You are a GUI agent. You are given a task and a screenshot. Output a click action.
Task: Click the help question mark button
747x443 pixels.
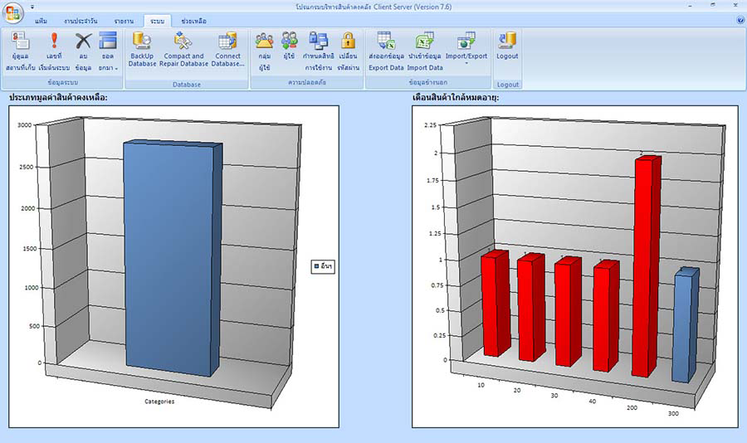[740, 19]
